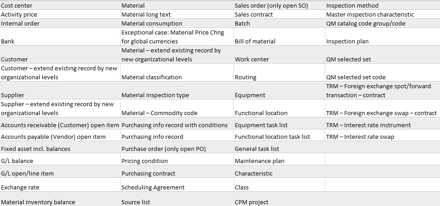Select the Cost center cell
This screenshot has height=206, width=440.
17,5
